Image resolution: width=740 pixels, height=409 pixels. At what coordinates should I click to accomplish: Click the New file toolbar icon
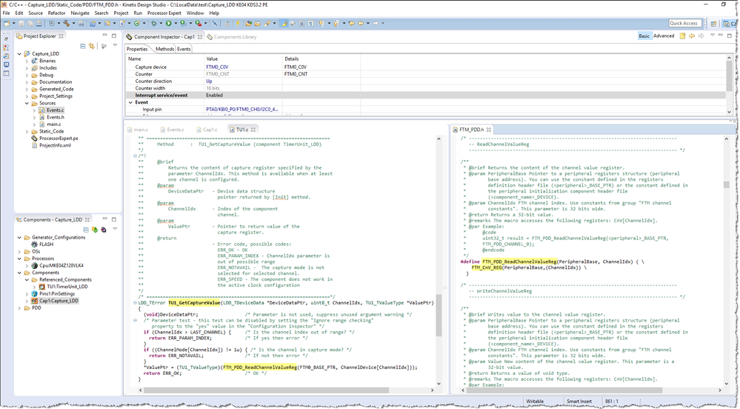6,23
